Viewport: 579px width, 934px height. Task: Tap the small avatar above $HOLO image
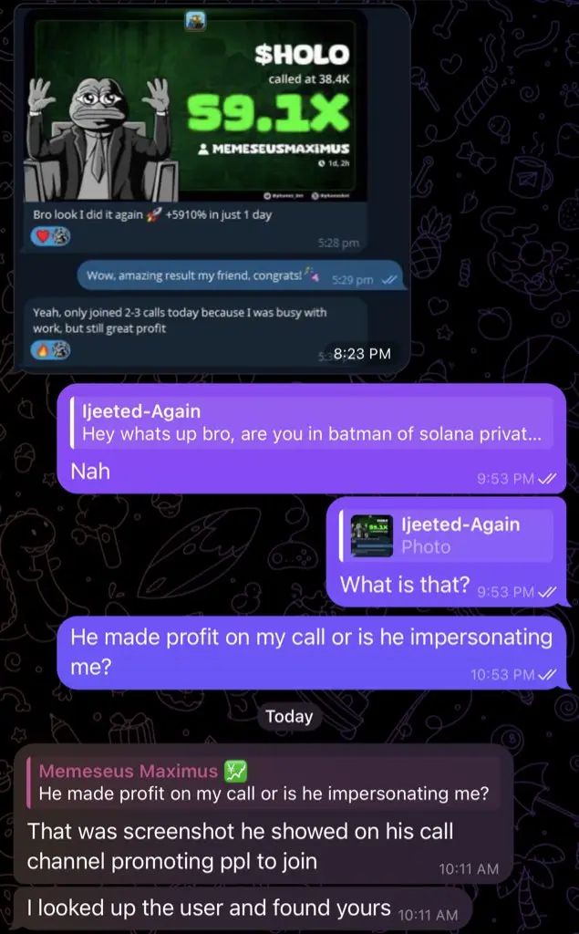point(195,21)
